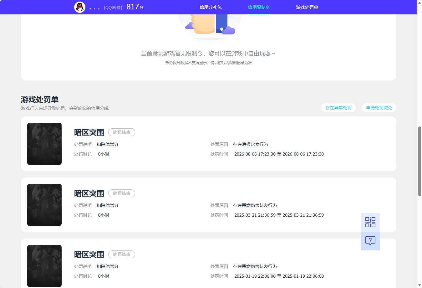Open the QR code floating icon
The image size is (422, 288).
point(370,222)
